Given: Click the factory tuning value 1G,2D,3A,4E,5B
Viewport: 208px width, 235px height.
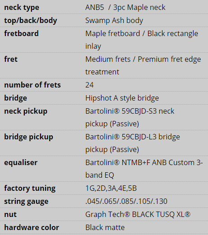Looking at the screenshot, I should click(111, 188).
